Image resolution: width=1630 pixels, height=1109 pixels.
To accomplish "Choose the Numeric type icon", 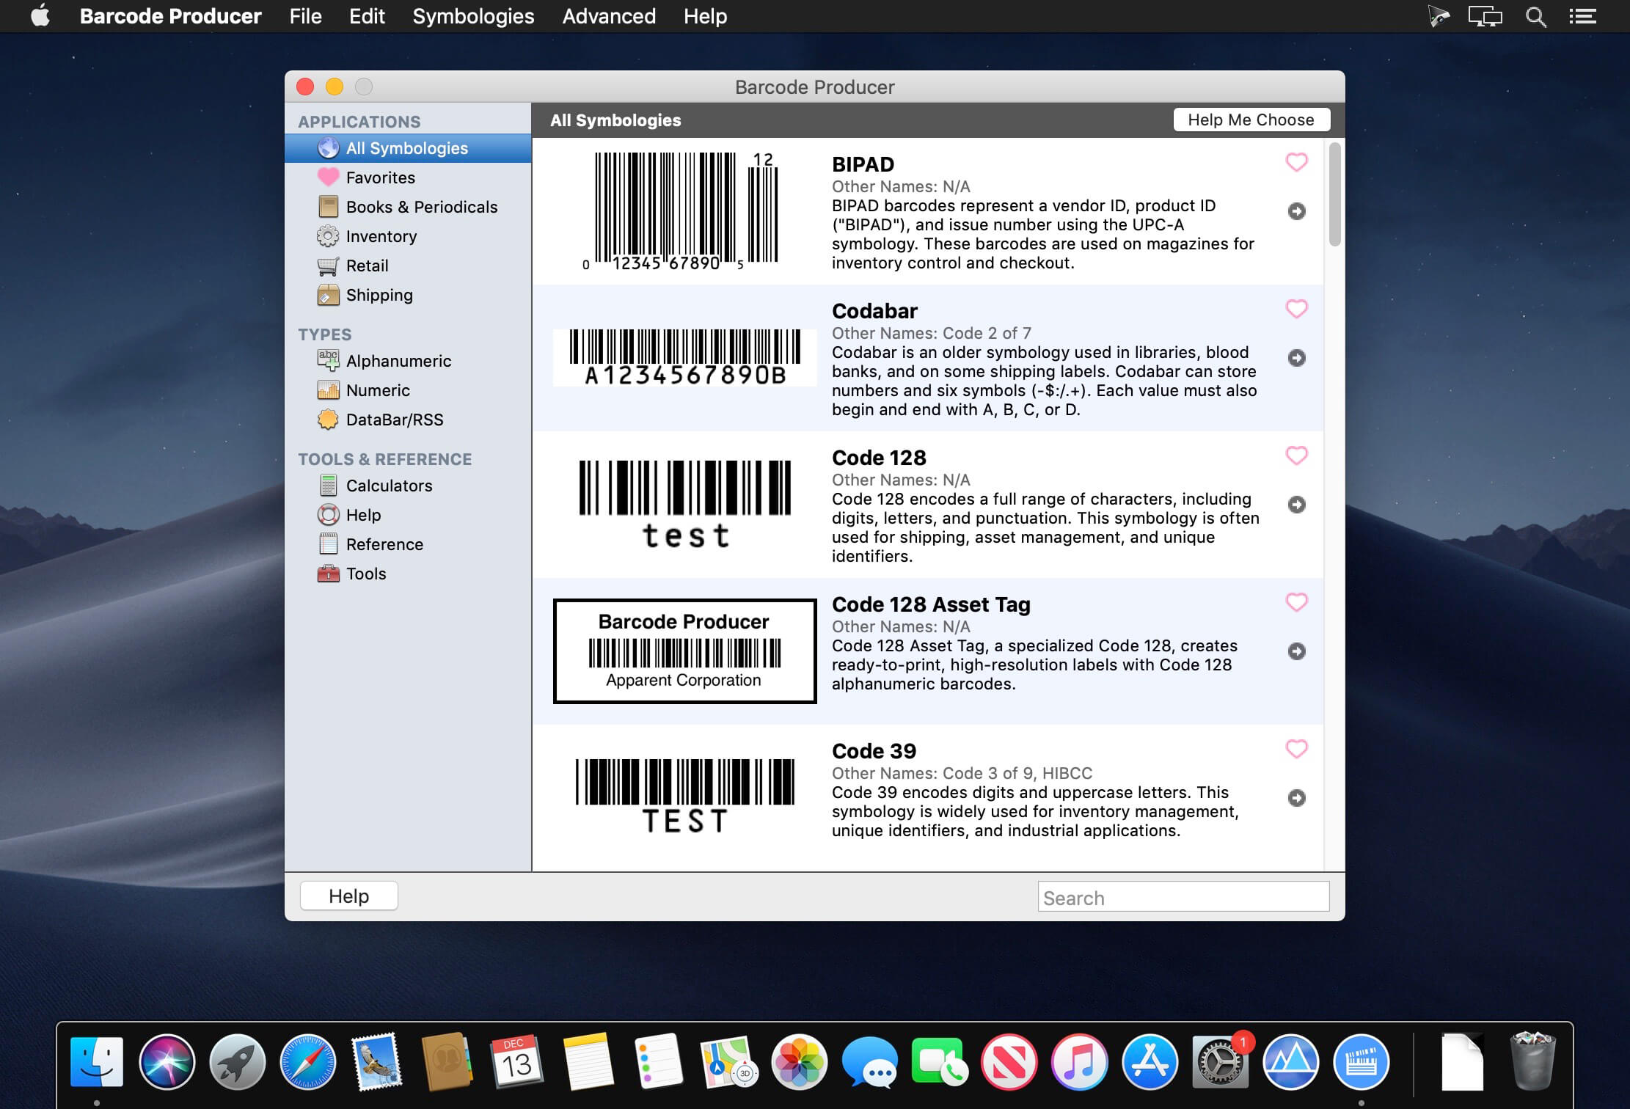I will point(328,390).
